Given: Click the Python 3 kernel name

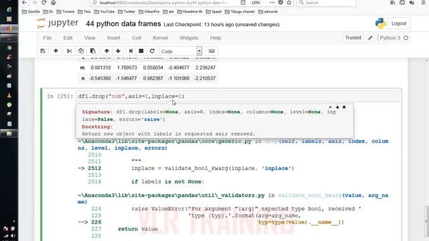Looking at the screenshot, I should [x=389, y=38].
